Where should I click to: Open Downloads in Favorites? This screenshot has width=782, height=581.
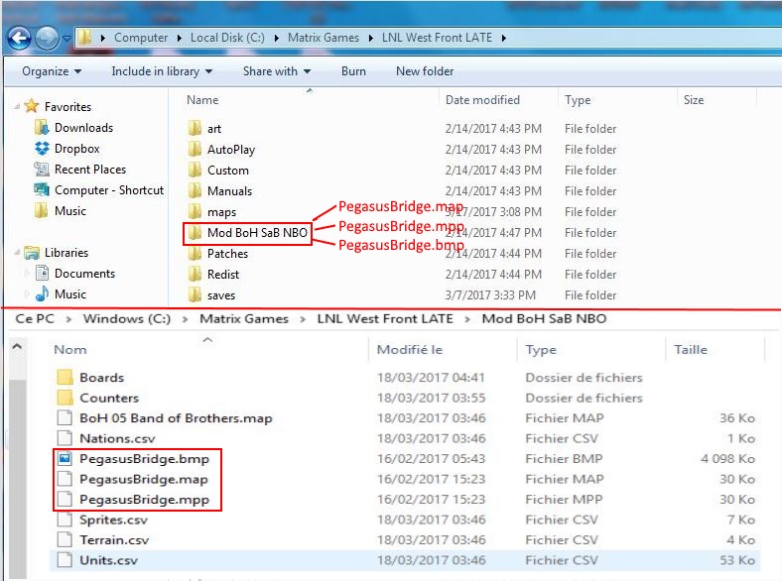point(83,128)
